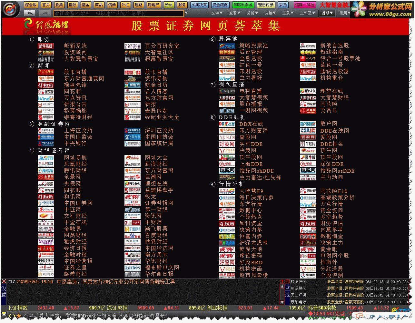Open the 近期 dropdown menu
The width and height of the screenshot is (415, 323).
(327, 13)
